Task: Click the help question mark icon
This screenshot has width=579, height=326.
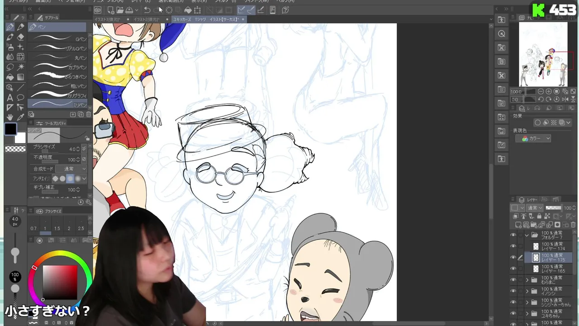Action: (x=285, y=10)
